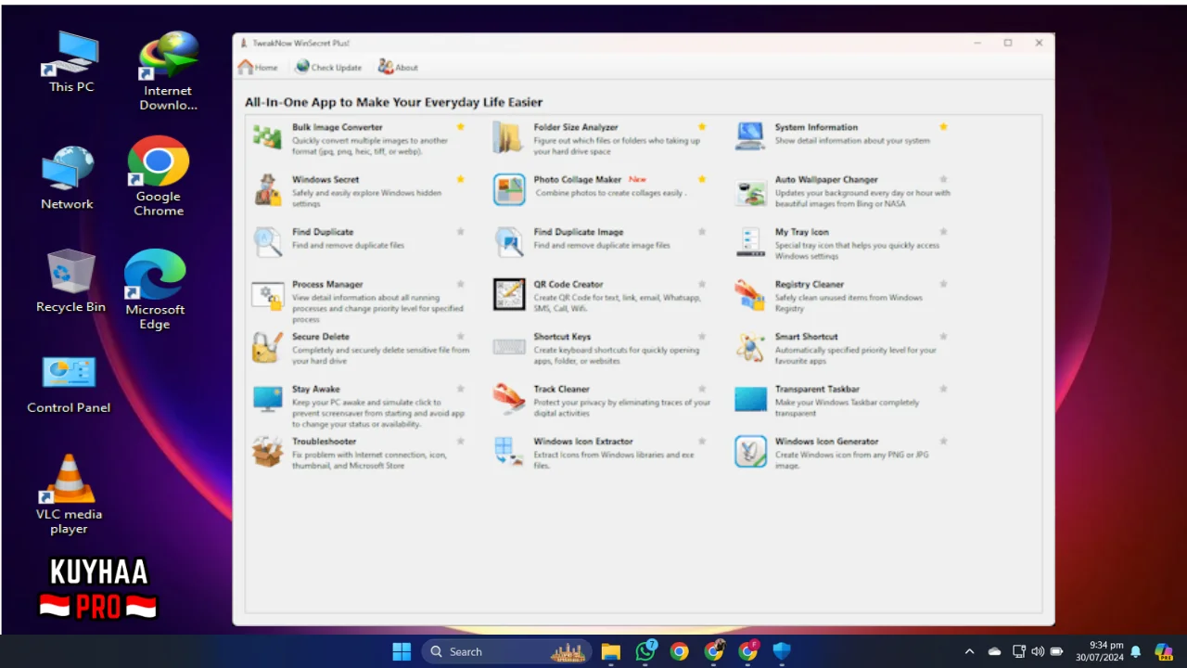The height and width of the screenshot is (668, 1187).
Task: Launch the Smart Shortcut icon
Action: click(x=750, y=346)
